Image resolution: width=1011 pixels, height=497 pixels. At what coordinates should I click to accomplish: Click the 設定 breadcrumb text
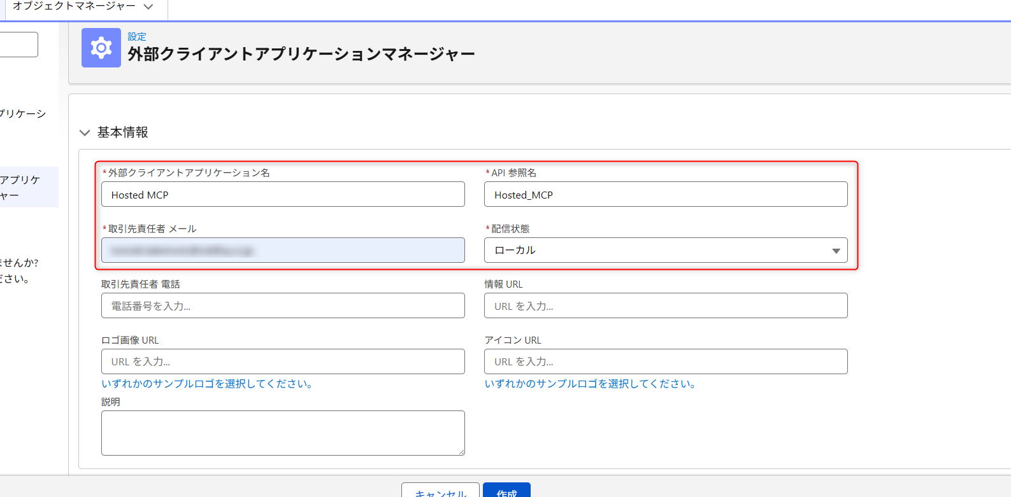pos(137,37)
